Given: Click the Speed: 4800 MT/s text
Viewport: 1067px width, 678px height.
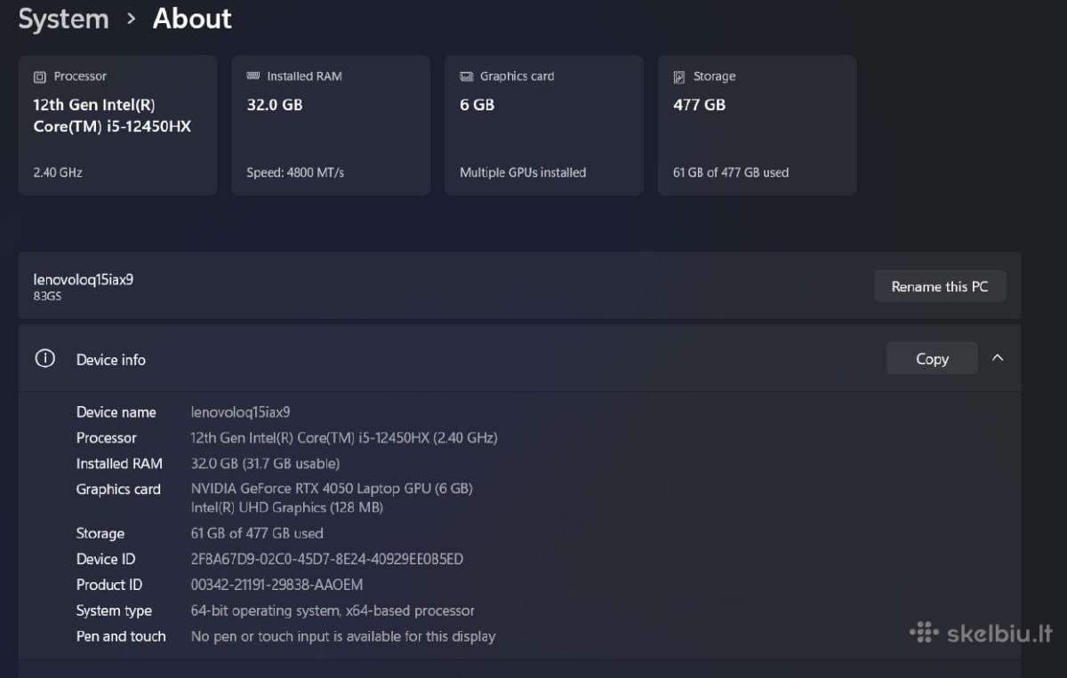Looking at the screenshot, I should coord(295,172).
